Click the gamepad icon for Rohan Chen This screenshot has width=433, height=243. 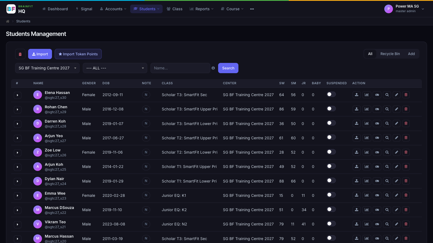pos(377,109)
